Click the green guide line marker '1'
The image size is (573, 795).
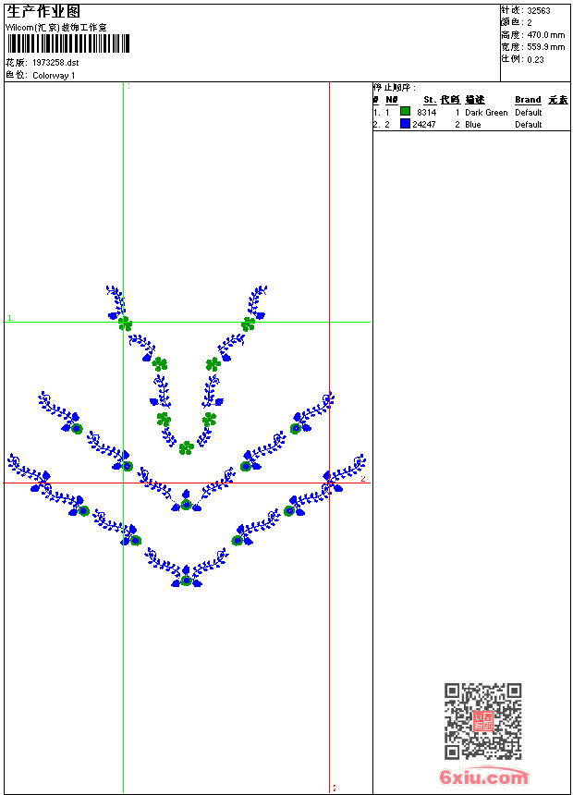pyautogui.click(x=9, y=318)
